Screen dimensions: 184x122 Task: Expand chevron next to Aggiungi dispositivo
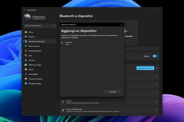click(157, 68)
